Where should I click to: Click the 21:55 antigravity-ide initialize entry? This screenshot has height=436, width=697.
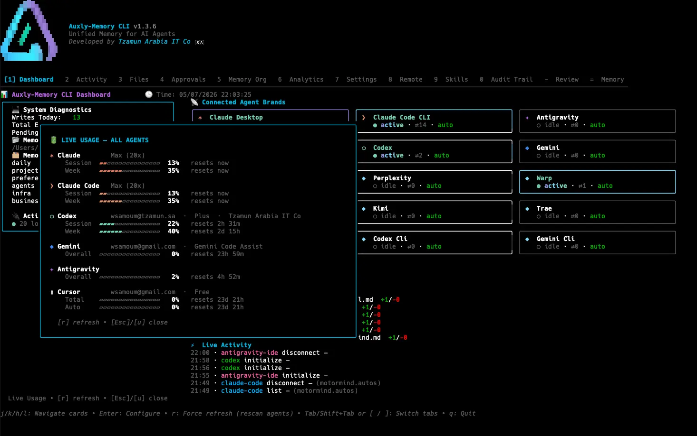coord(259,376)
